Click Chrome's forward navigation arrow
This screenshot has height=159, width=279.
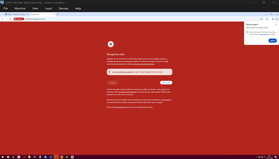point(6,19)
